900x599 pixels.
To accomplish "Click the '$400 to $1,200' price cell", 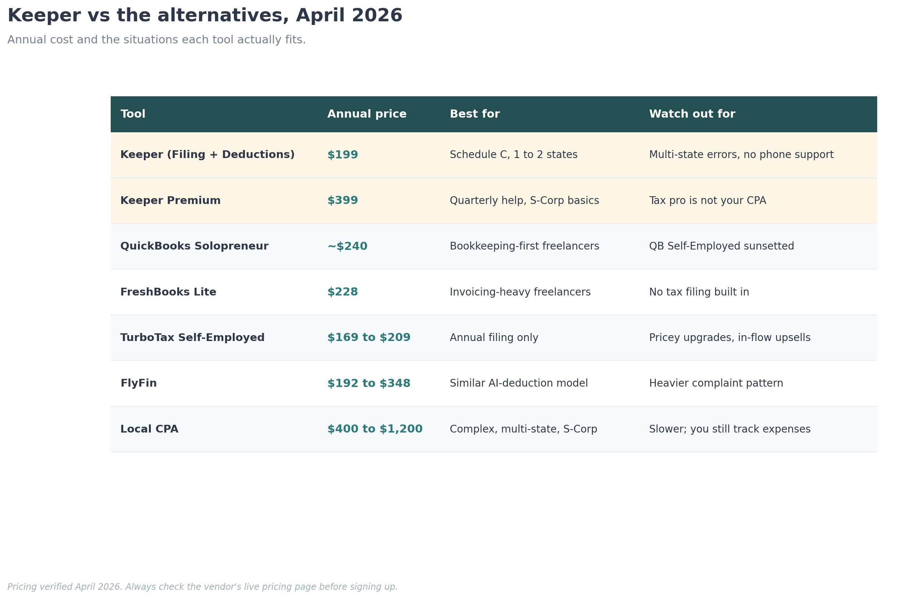I will [375, 429].
